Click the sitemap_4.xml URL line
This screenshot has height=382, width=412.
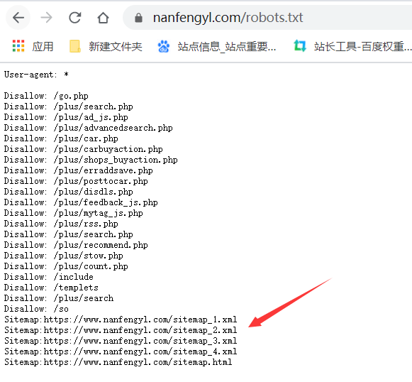(121, 351)
